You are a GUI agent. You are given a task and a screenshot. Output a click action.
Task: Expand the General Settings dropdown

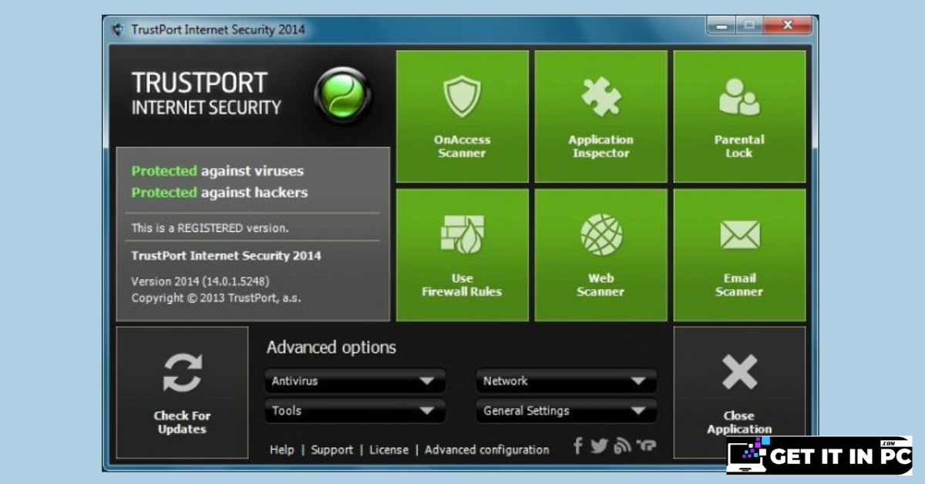[567, 411]
